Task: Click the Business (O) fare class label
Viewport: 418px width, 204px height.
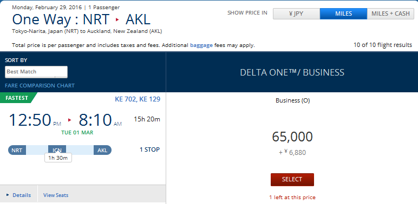Action: (x=292, y=100)
